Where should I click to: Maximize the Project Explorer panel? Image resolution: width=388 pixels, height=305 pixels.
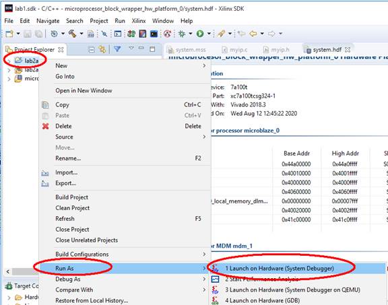(x=152, y=49)
